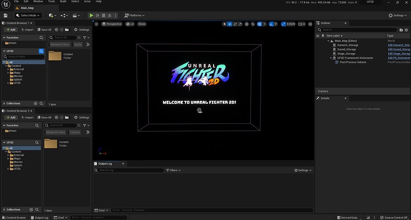Expand more filters chevron in Content Browser 1
The image size is (411, 220).
click(x=88, y=45)
